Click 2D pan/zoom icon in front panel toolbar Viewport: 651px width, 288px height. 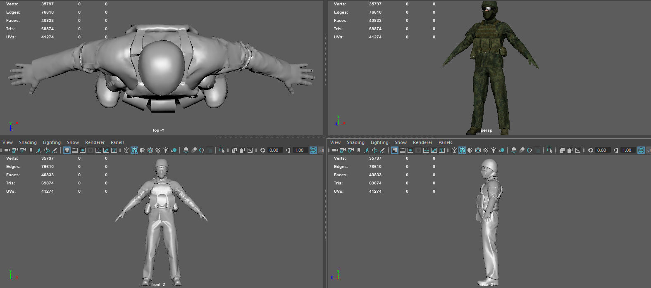(47, 150)
